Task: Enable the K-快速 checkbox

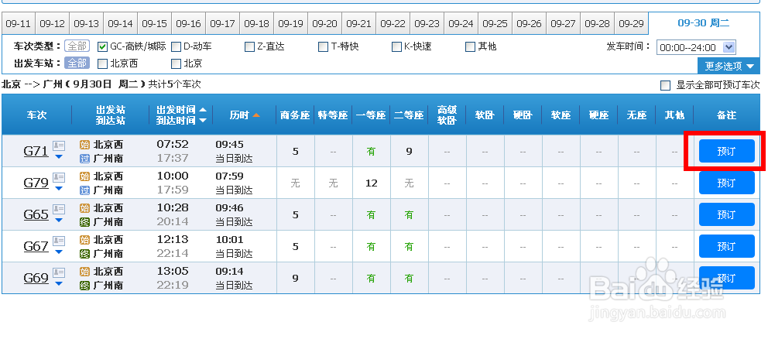Action: coord(396,47)
